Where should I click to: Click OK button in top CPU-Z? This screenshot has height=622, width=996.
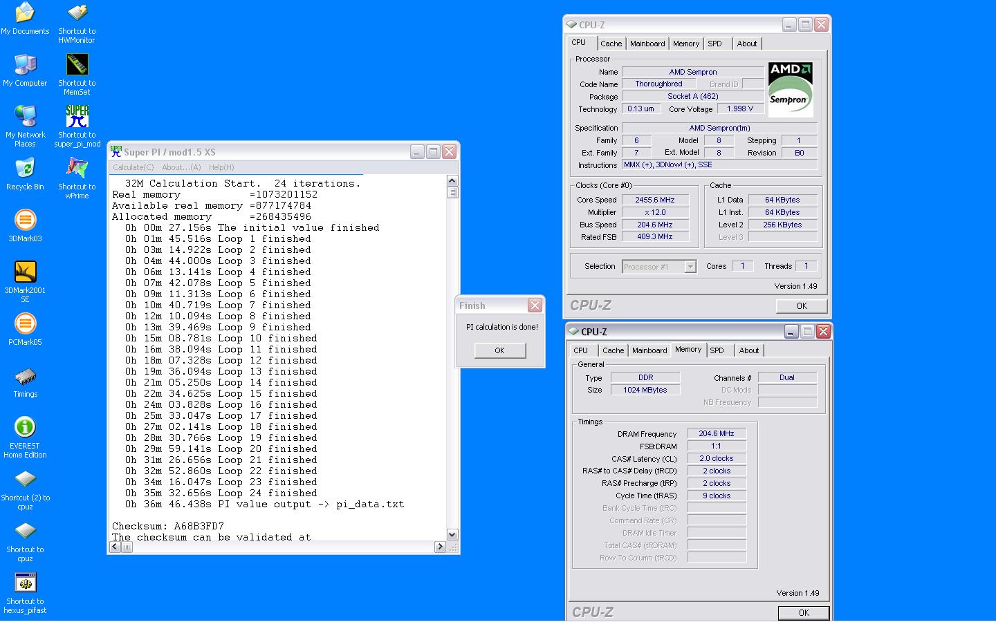click(x=802, y=305)
